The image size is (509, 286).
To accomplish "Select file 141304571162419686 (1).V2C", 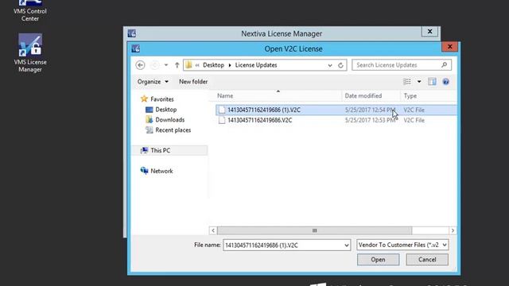I will 336,110.
